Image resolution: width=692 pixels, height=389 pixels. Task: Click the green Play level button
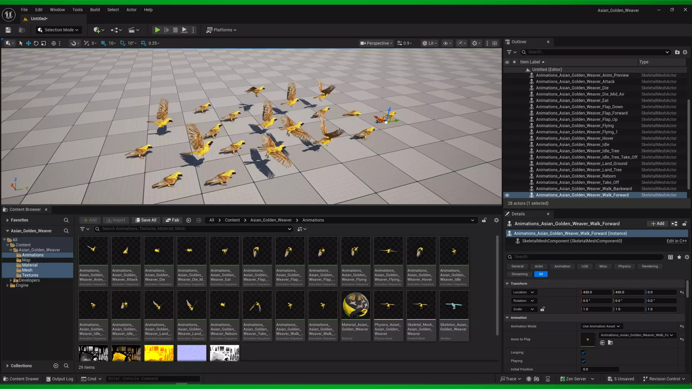pos(157,30)
